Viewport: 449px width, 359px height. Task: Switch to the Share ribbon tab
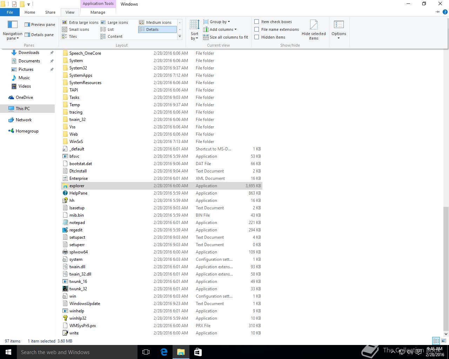pyautogui.click(x=50, y=12)
